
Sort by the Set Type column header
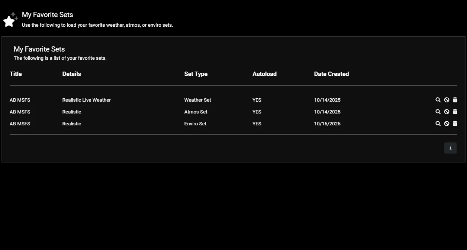click(196, 74)
